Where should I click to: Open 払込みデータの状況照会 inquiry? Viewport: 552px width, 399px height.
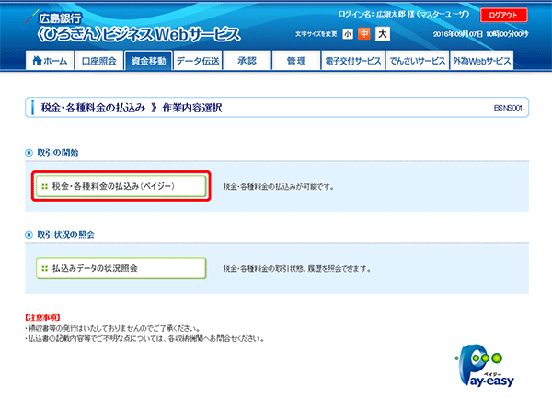[x=121, y=268]
